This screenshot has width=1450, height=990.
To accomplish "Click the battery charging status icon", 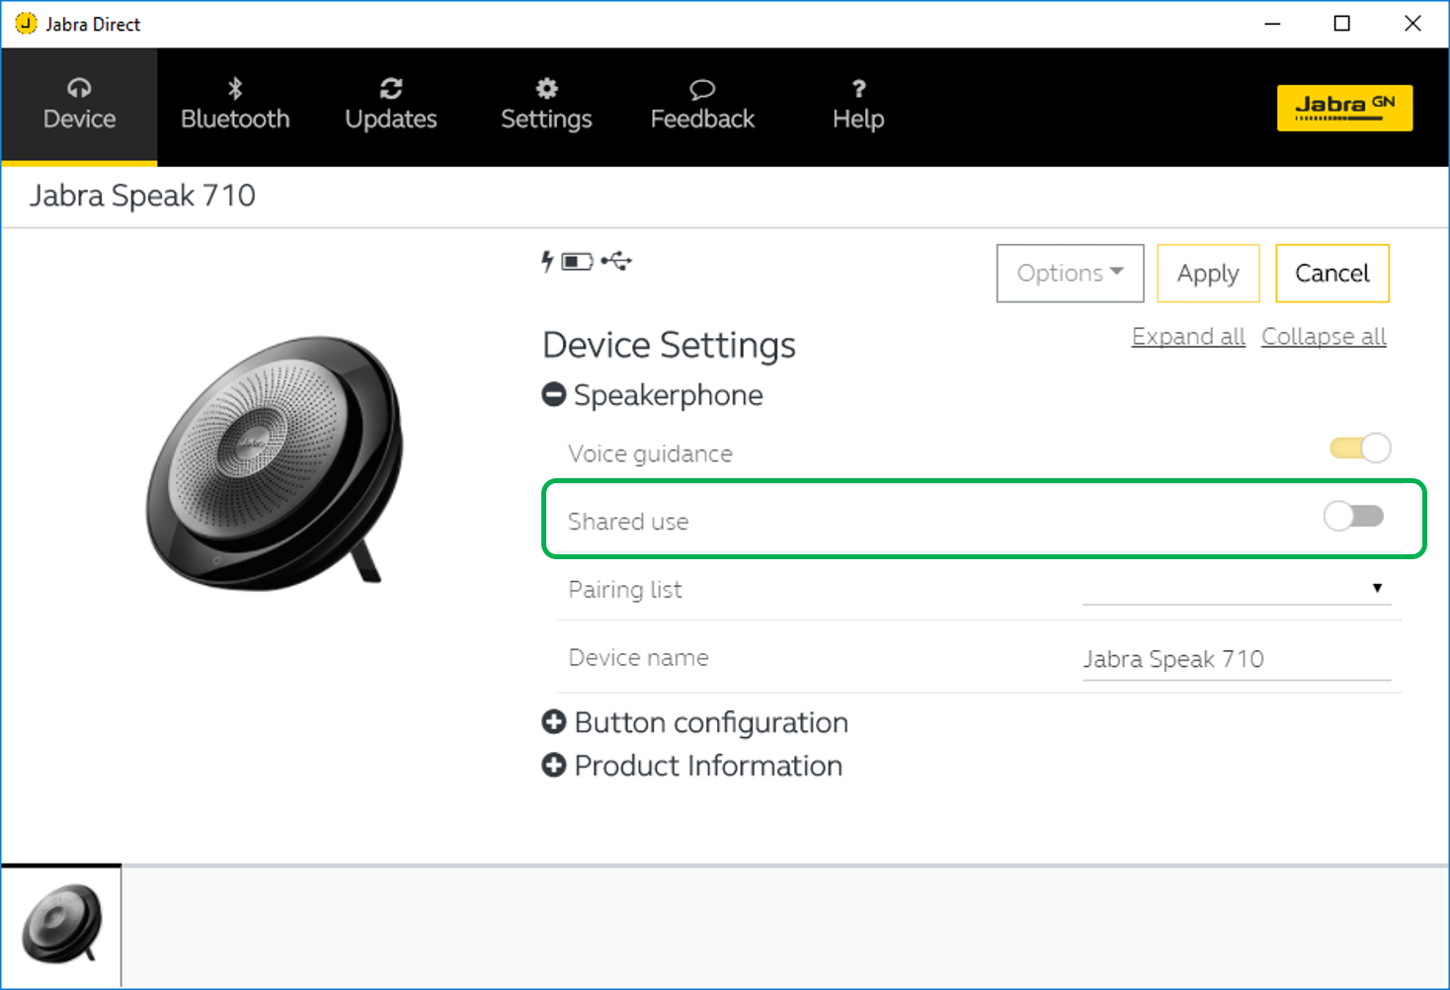I will click(568, 262).
